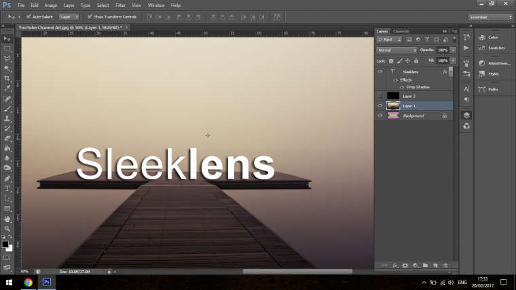Select the Paint Bucket tool
Image resolution: width=516 pixels, height=290 pixels.
coord(7,149)
